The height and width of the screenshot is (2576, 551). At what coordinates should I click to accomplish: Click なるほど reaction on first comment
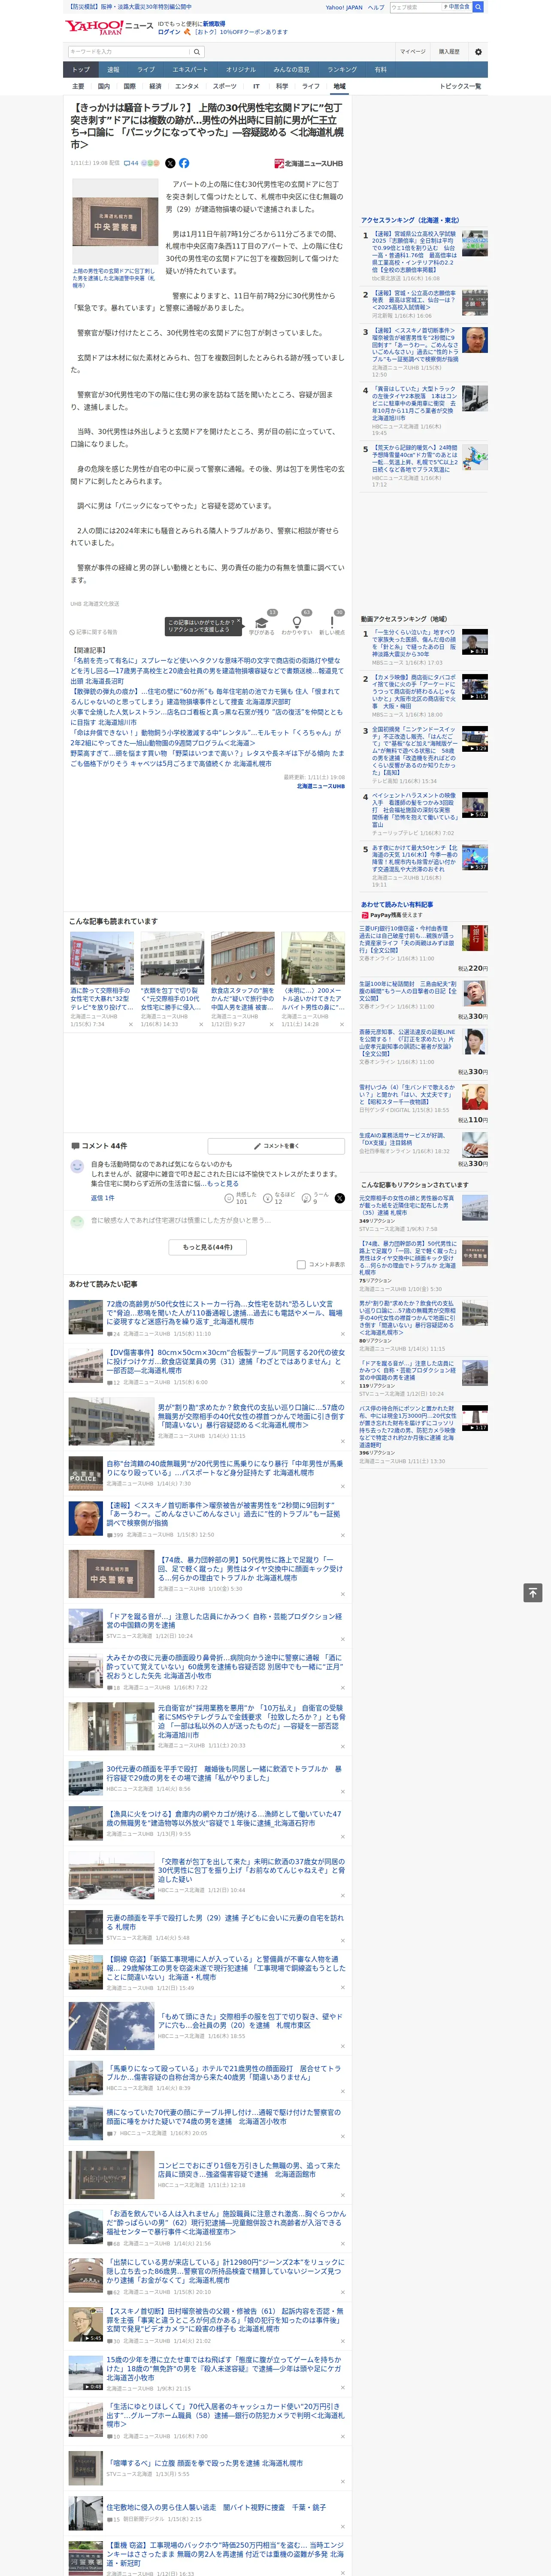tap(278, 1197)
